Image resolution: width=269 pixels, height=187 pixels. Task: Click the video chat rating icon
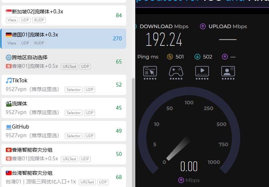[x=228, y=73]
